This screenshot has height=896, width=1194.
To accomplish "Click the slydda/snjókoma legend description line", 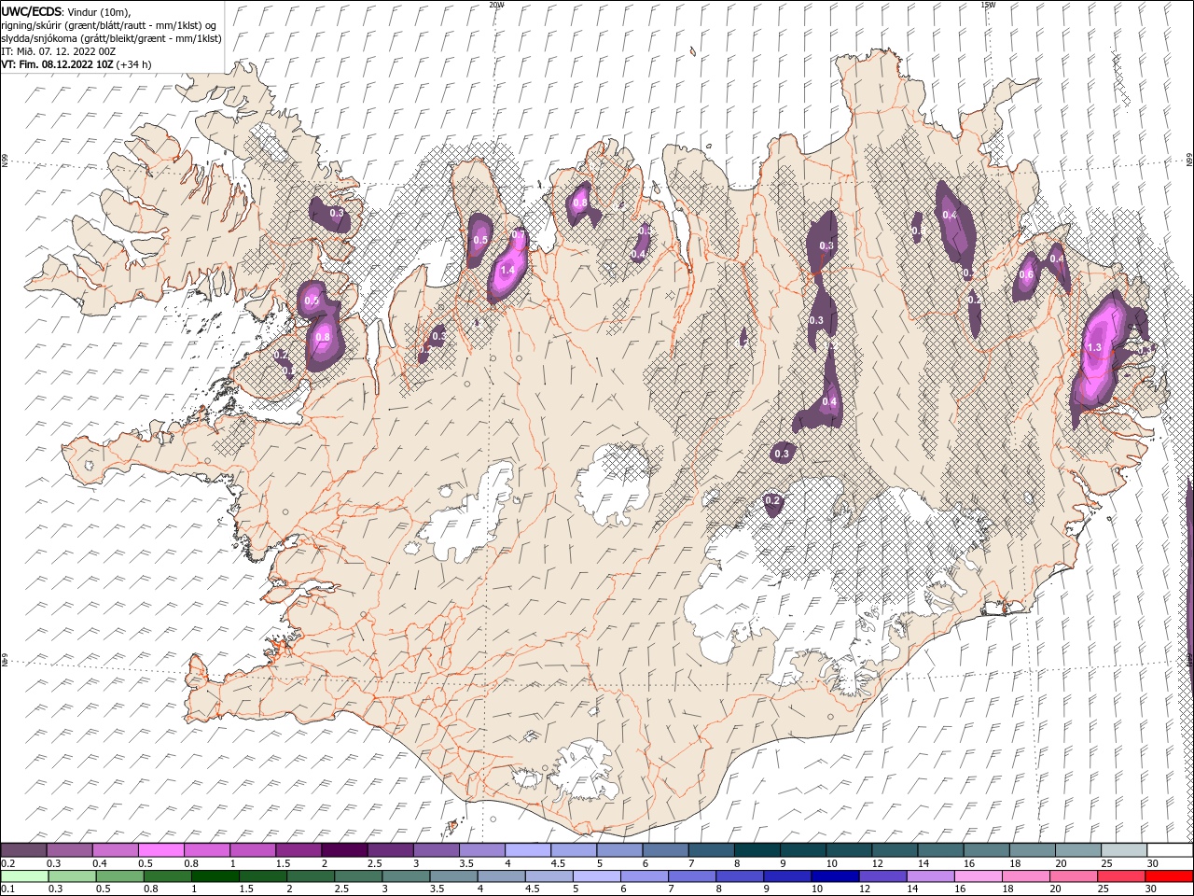I will [x=111, y=38].
